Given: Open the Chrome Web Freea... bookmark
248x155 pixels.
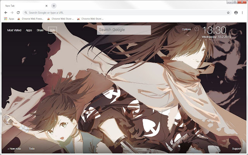Looking at the screenshot, I should click(x=30, y=19).
